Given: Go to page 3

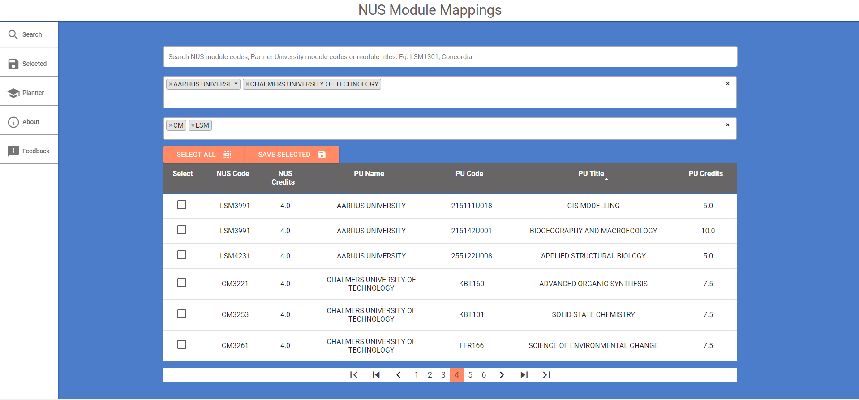Looking at the screenshot, I should (x=443, y=375).
